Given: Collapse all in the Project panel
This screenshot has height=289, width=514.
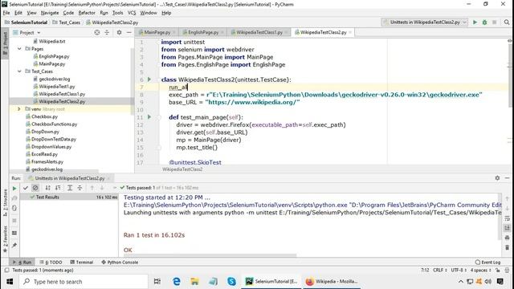Looking at the screenshot, I should (107, 32).
